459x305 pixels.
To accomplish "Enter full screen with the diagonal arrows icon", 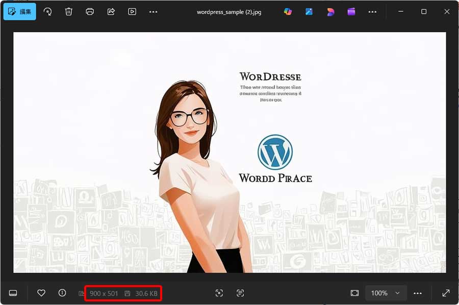I will (x=446, y=293).
